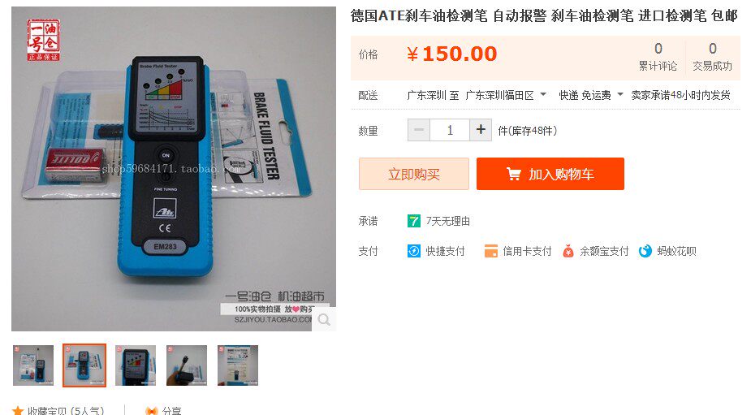This screenshot has height=415, width=751.
Task: Open the 快递 免运费 shipping dropdown
Action: [x=591, y=95]
